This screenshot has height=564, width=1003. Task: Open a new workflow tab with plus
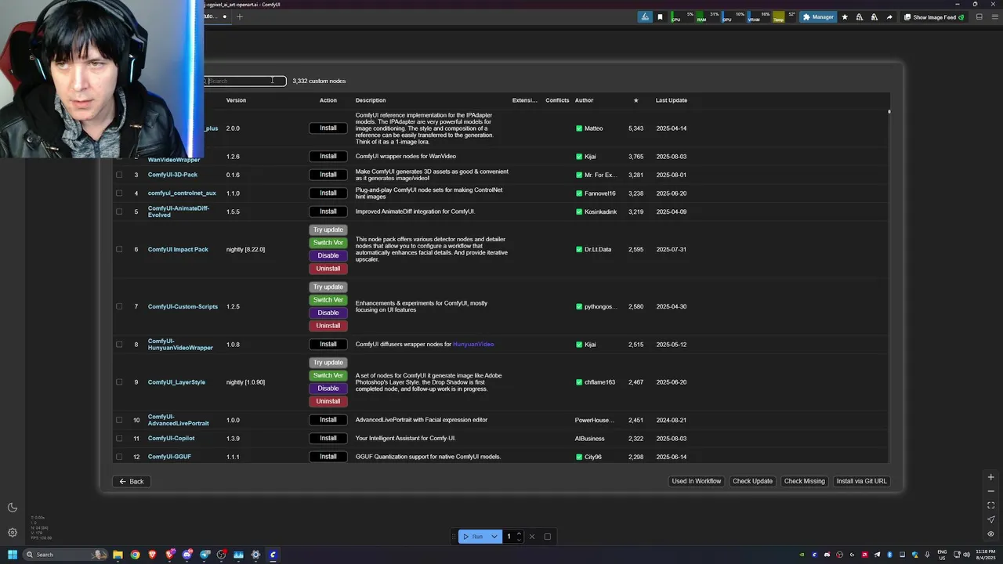[x=240, y=16]
